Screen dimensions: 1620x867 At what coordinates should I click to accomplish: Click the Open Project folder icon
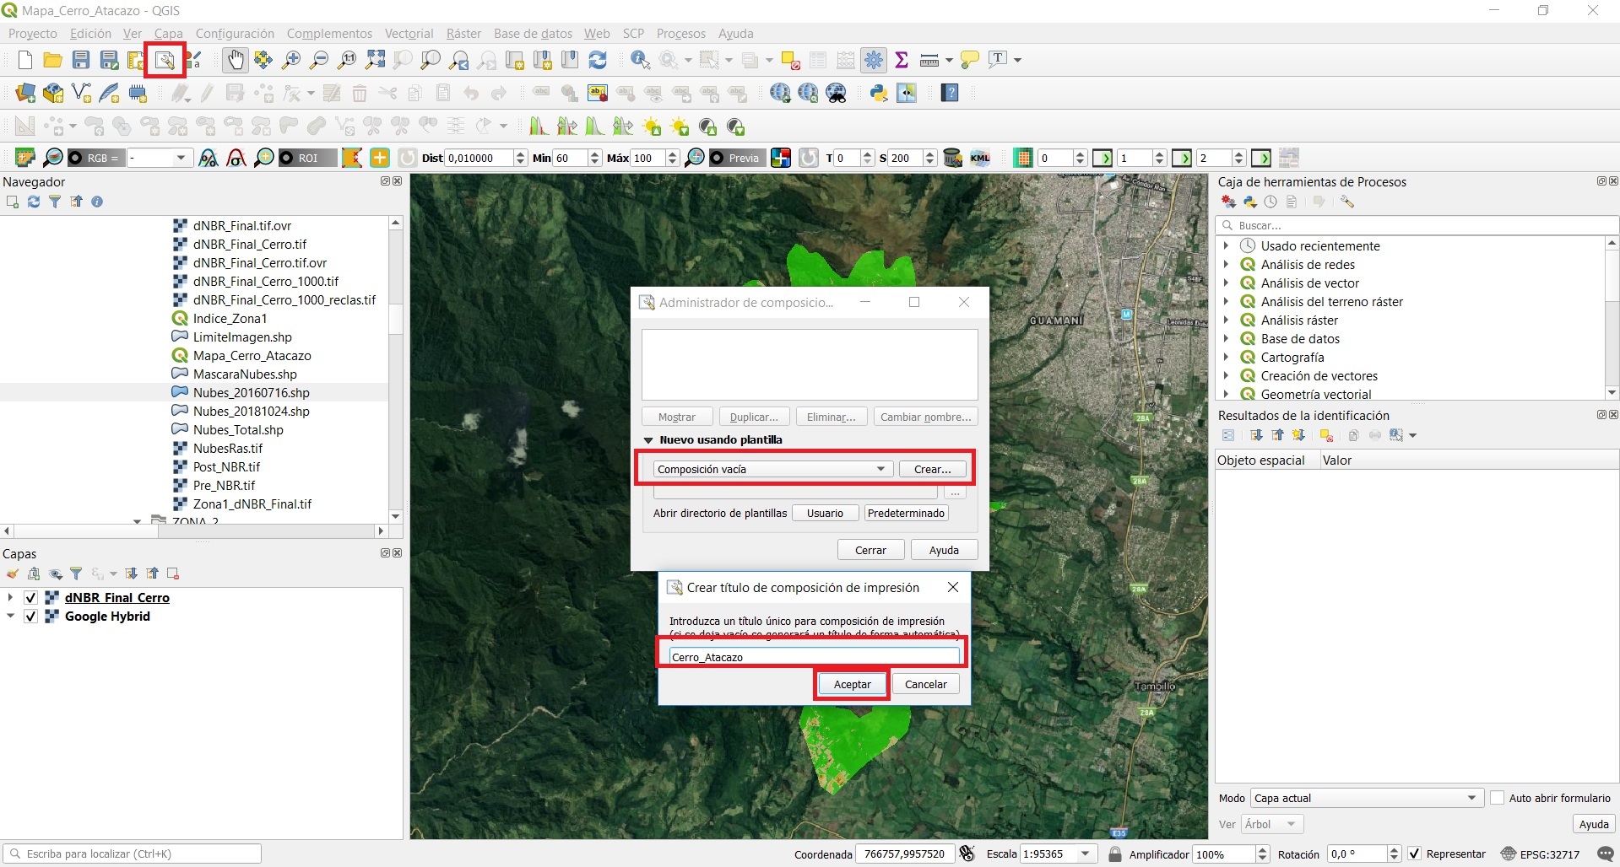52,60
